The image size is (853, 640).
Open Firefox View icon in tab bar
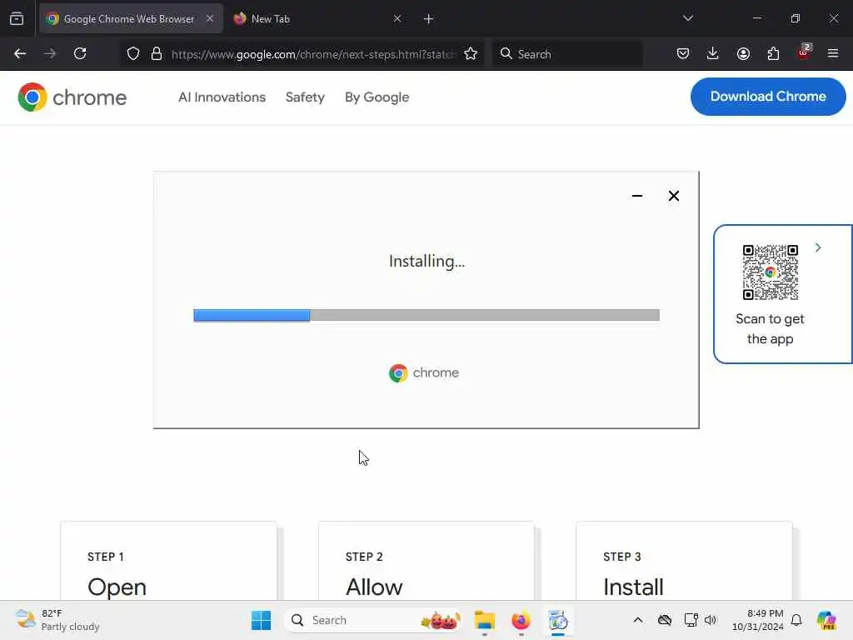pos(17,18)
